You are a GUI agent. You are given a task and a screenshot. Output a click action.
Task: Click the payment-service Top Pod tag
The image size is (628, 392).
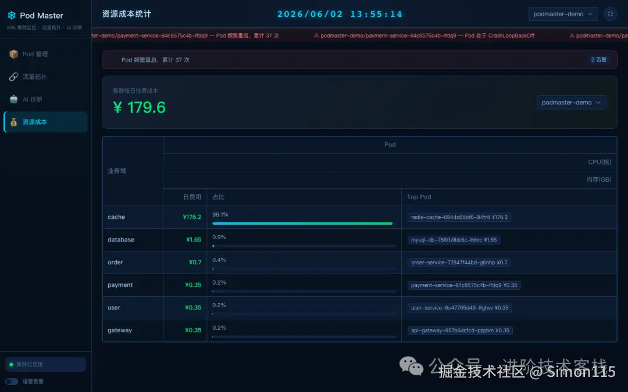(x=464, y=285)
